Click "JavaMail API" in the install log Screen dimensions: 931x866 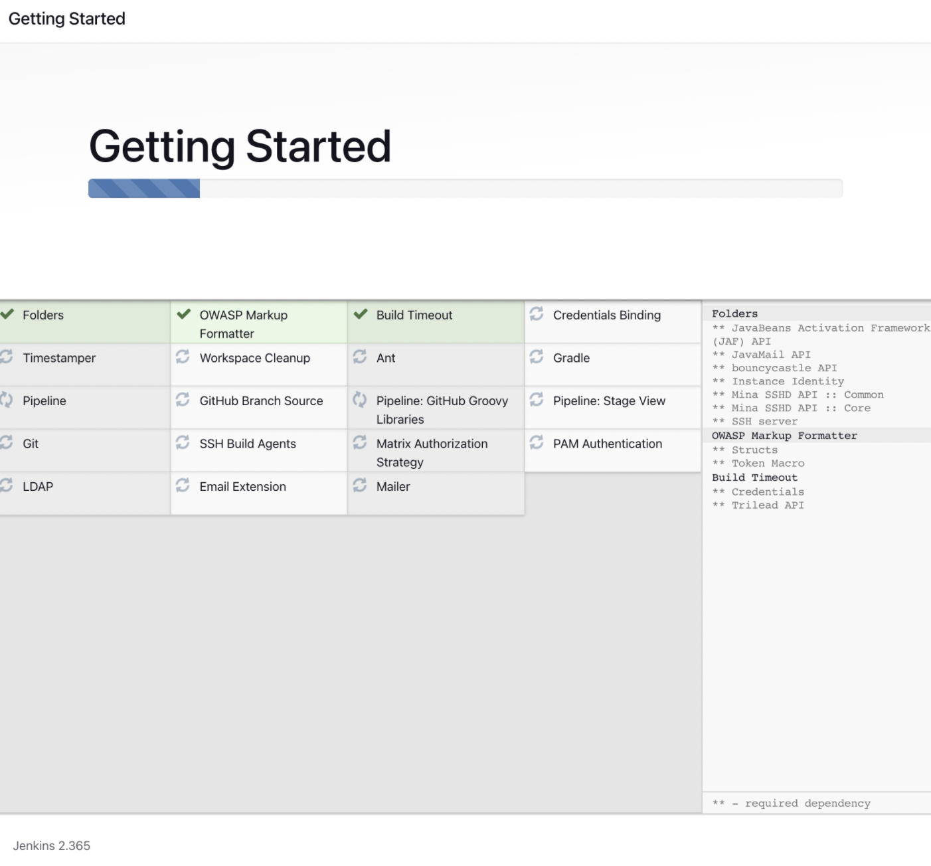click(771, 355)
